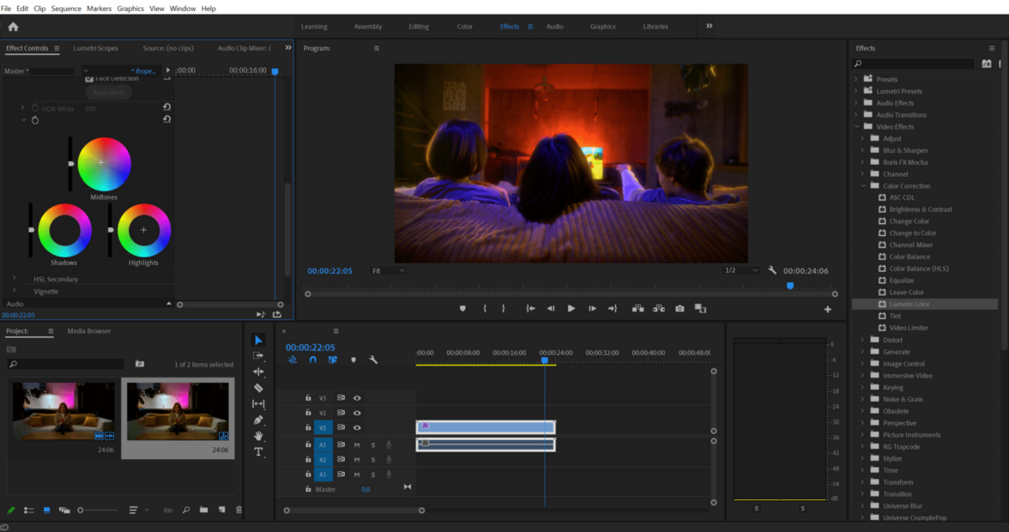Switch to the Color workspace tab

click(464, 27)
